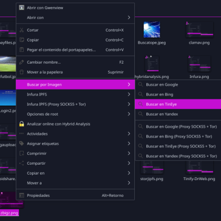The height and width of the screenshot is (221, 221).
Task: Choose Abrir con Gwenview
Action: [x=75, y=8]
